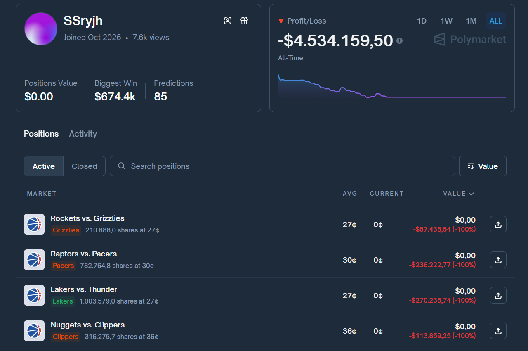Share the Rockets vs. Grizzlies position
The height and width of the screenshot is (351, 528).
coord(498,224)
